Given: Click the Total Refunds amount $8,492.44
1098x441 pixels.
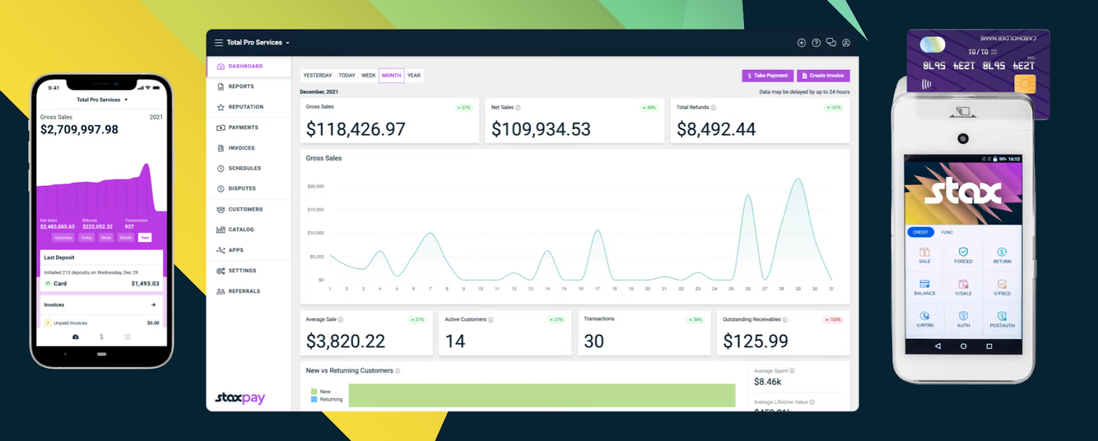Looking at the screenshot, I should pyautogui.click(x=716, y=129).
